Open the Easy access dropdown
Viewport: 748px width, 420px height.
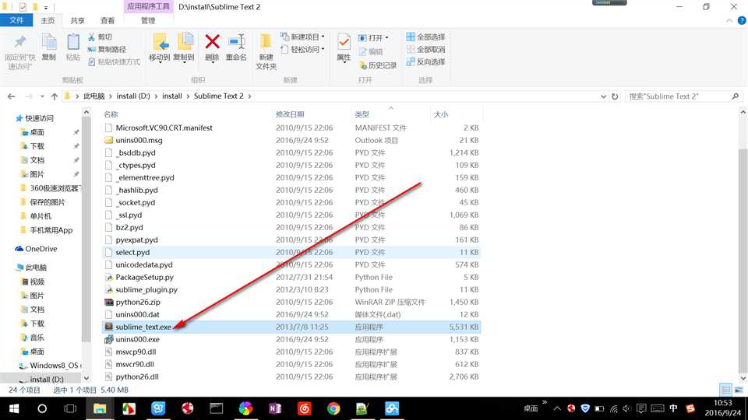[x=303, y=49]
